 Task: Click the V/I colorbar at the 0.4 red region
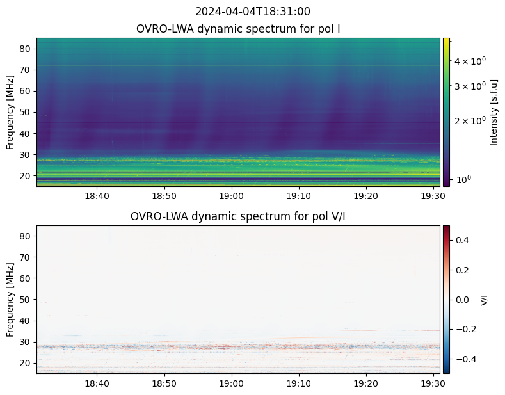pos(446,240)
